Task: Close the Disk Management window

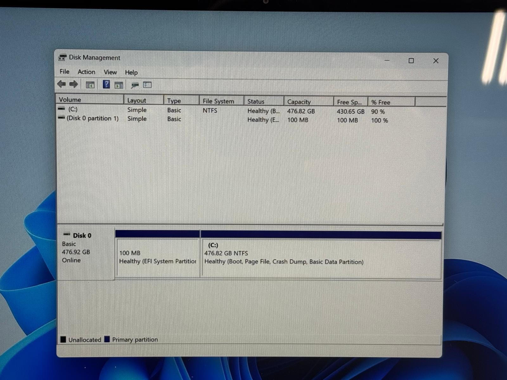Action: (436, 61)
